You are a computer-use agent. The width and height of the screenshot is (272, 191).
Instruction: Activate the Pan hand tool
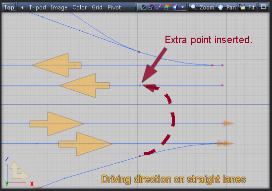pos(227,7)
